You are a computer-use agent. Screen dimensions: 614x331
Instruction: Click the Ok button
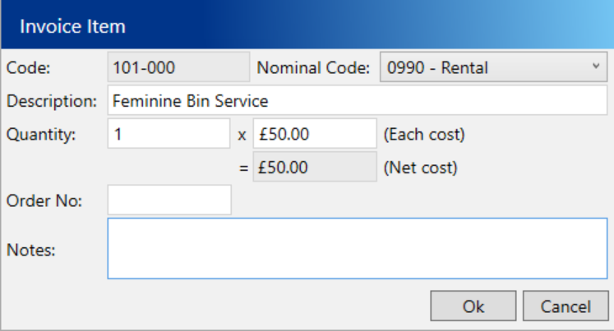point(473,306)
